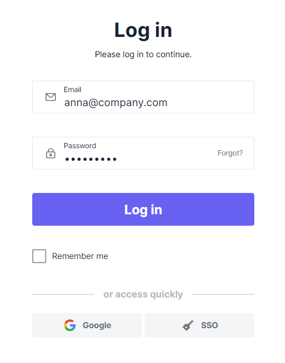
Task: Tick the Remember me checkbox
Action: click(39, 256)
